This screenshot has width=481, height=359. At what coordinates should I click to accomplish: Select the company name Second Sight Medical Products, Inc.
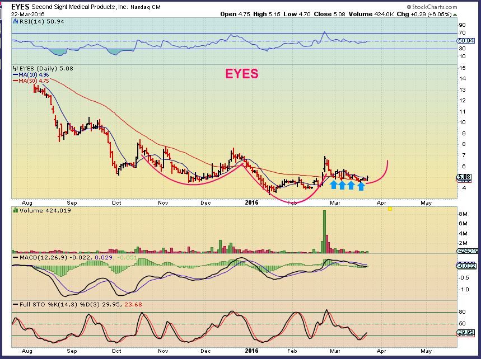click(x=80, y=7)
